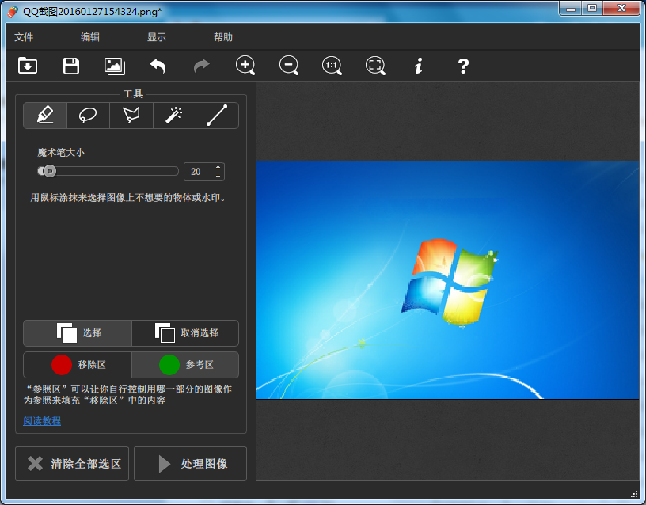Undo the last action

click(x=158, y=66)
